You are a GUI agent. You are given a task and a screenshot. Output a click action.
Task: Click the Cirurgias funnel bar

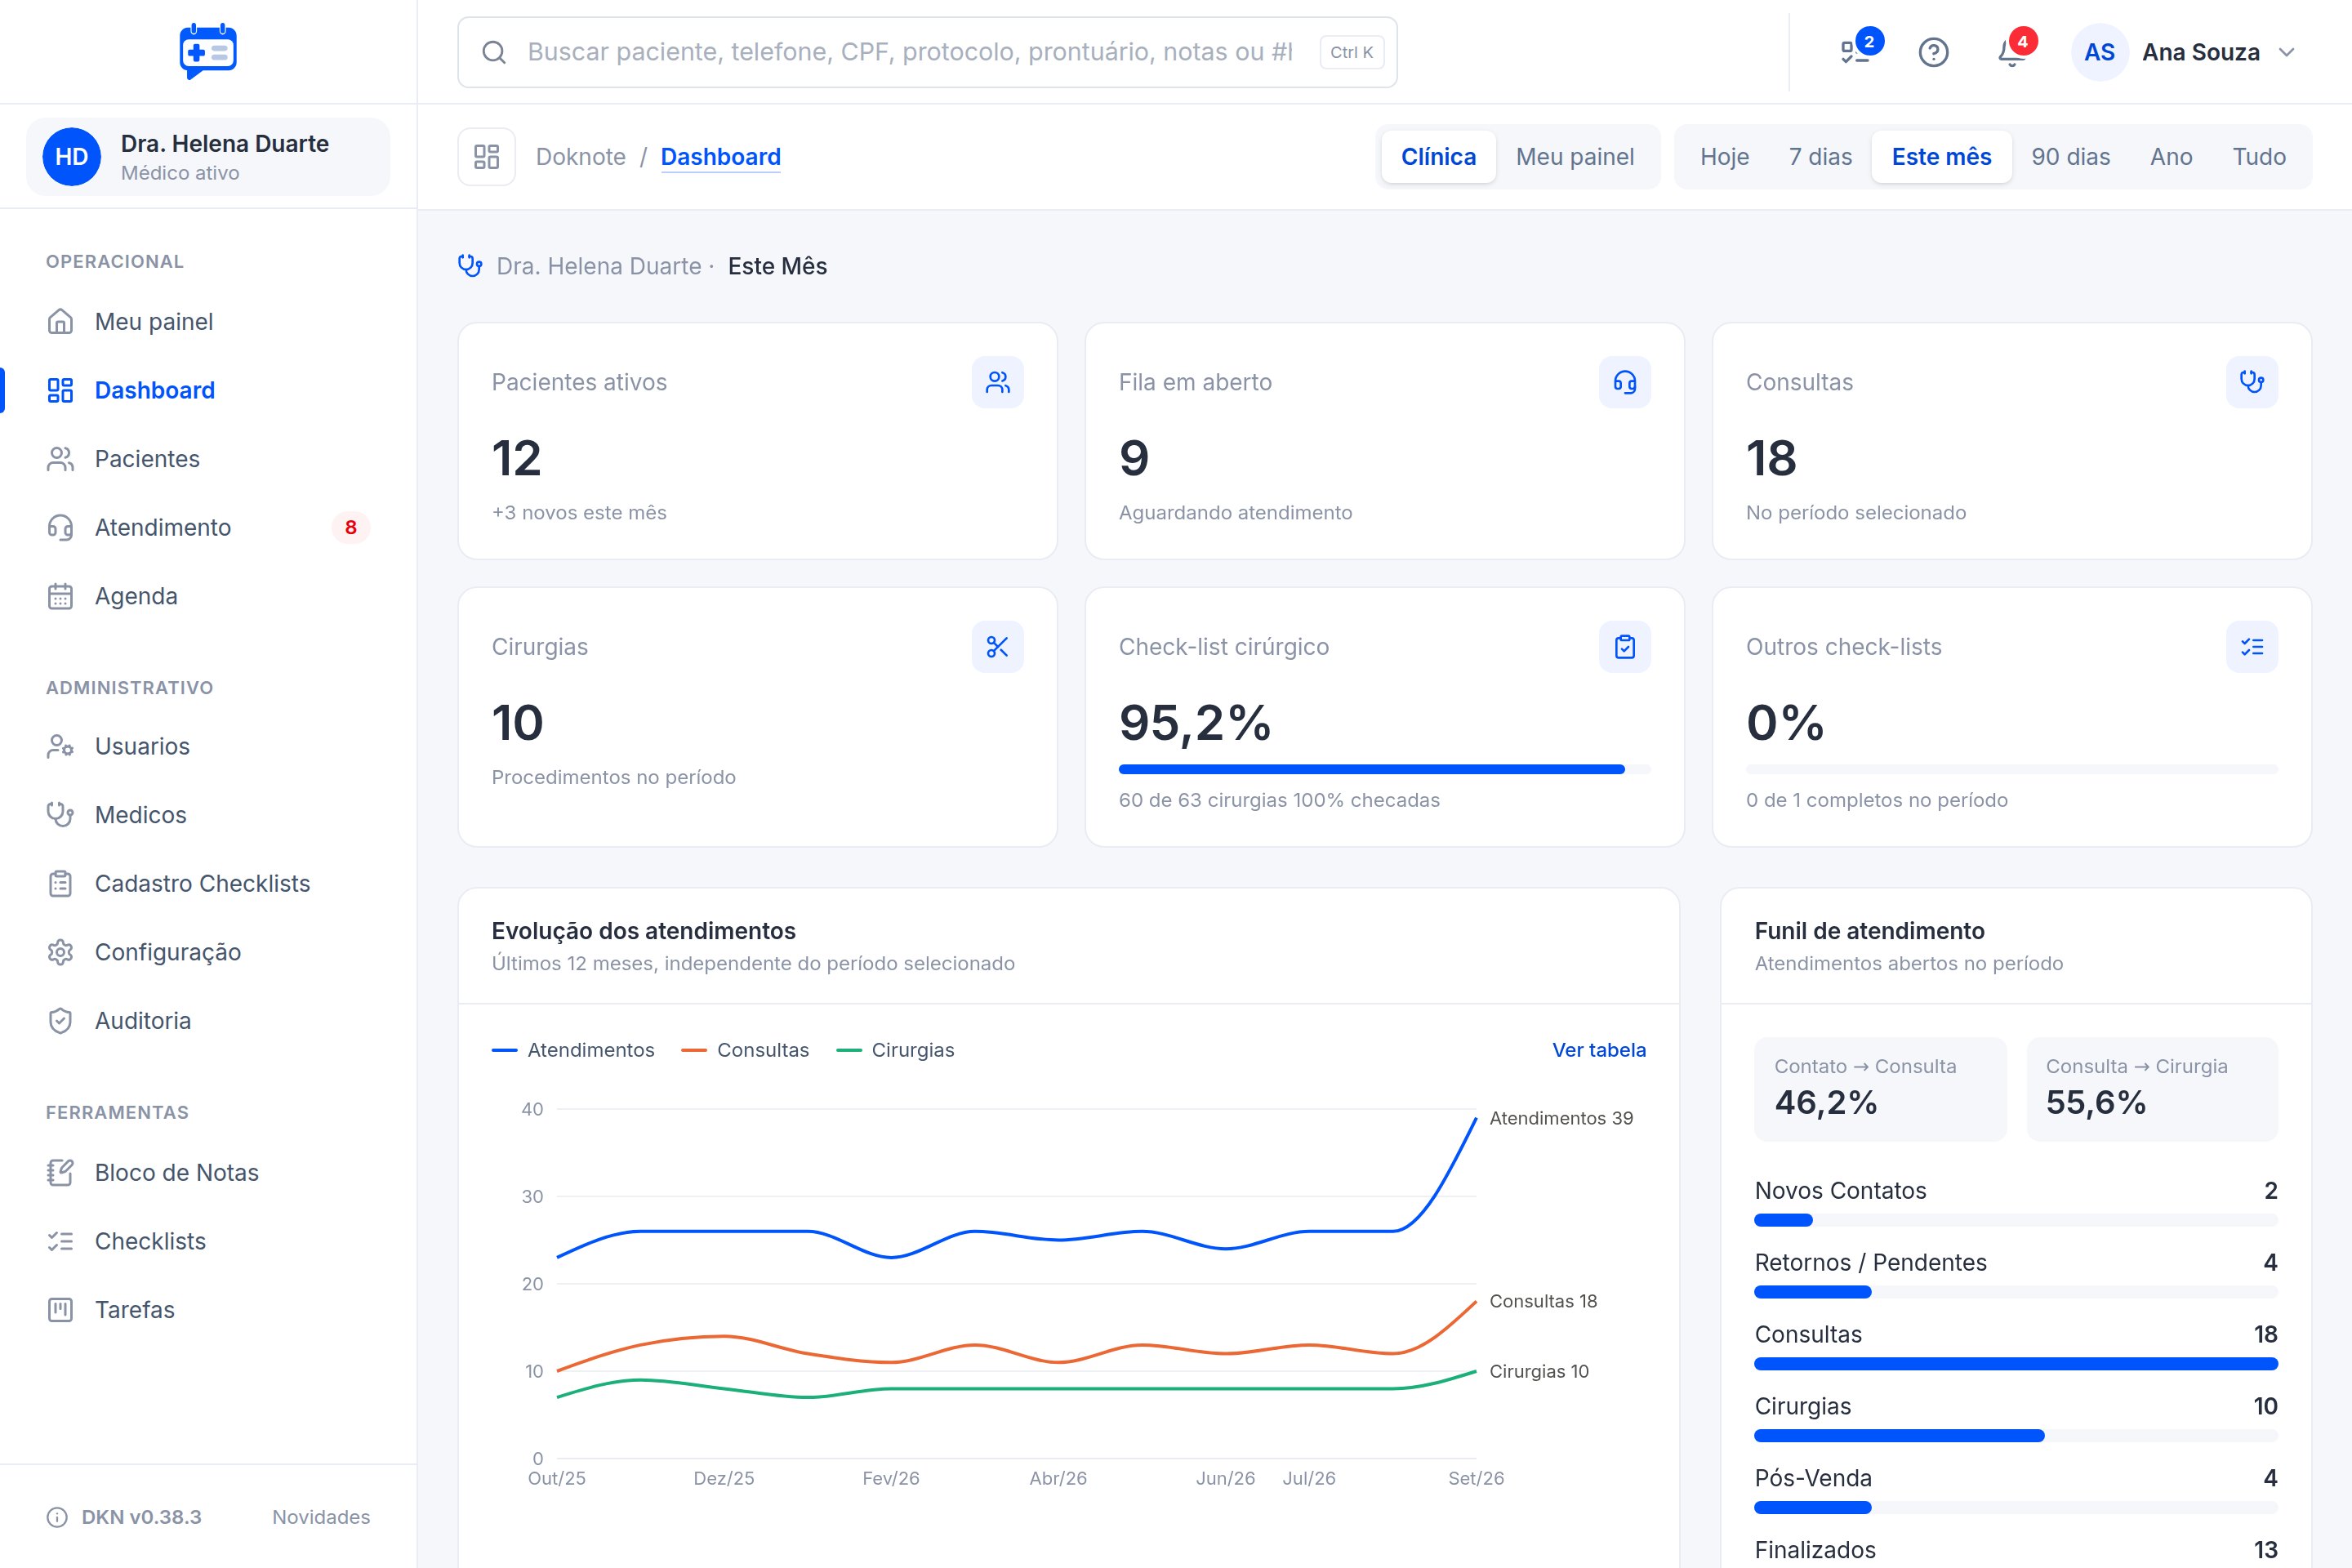(2015, 1436)
